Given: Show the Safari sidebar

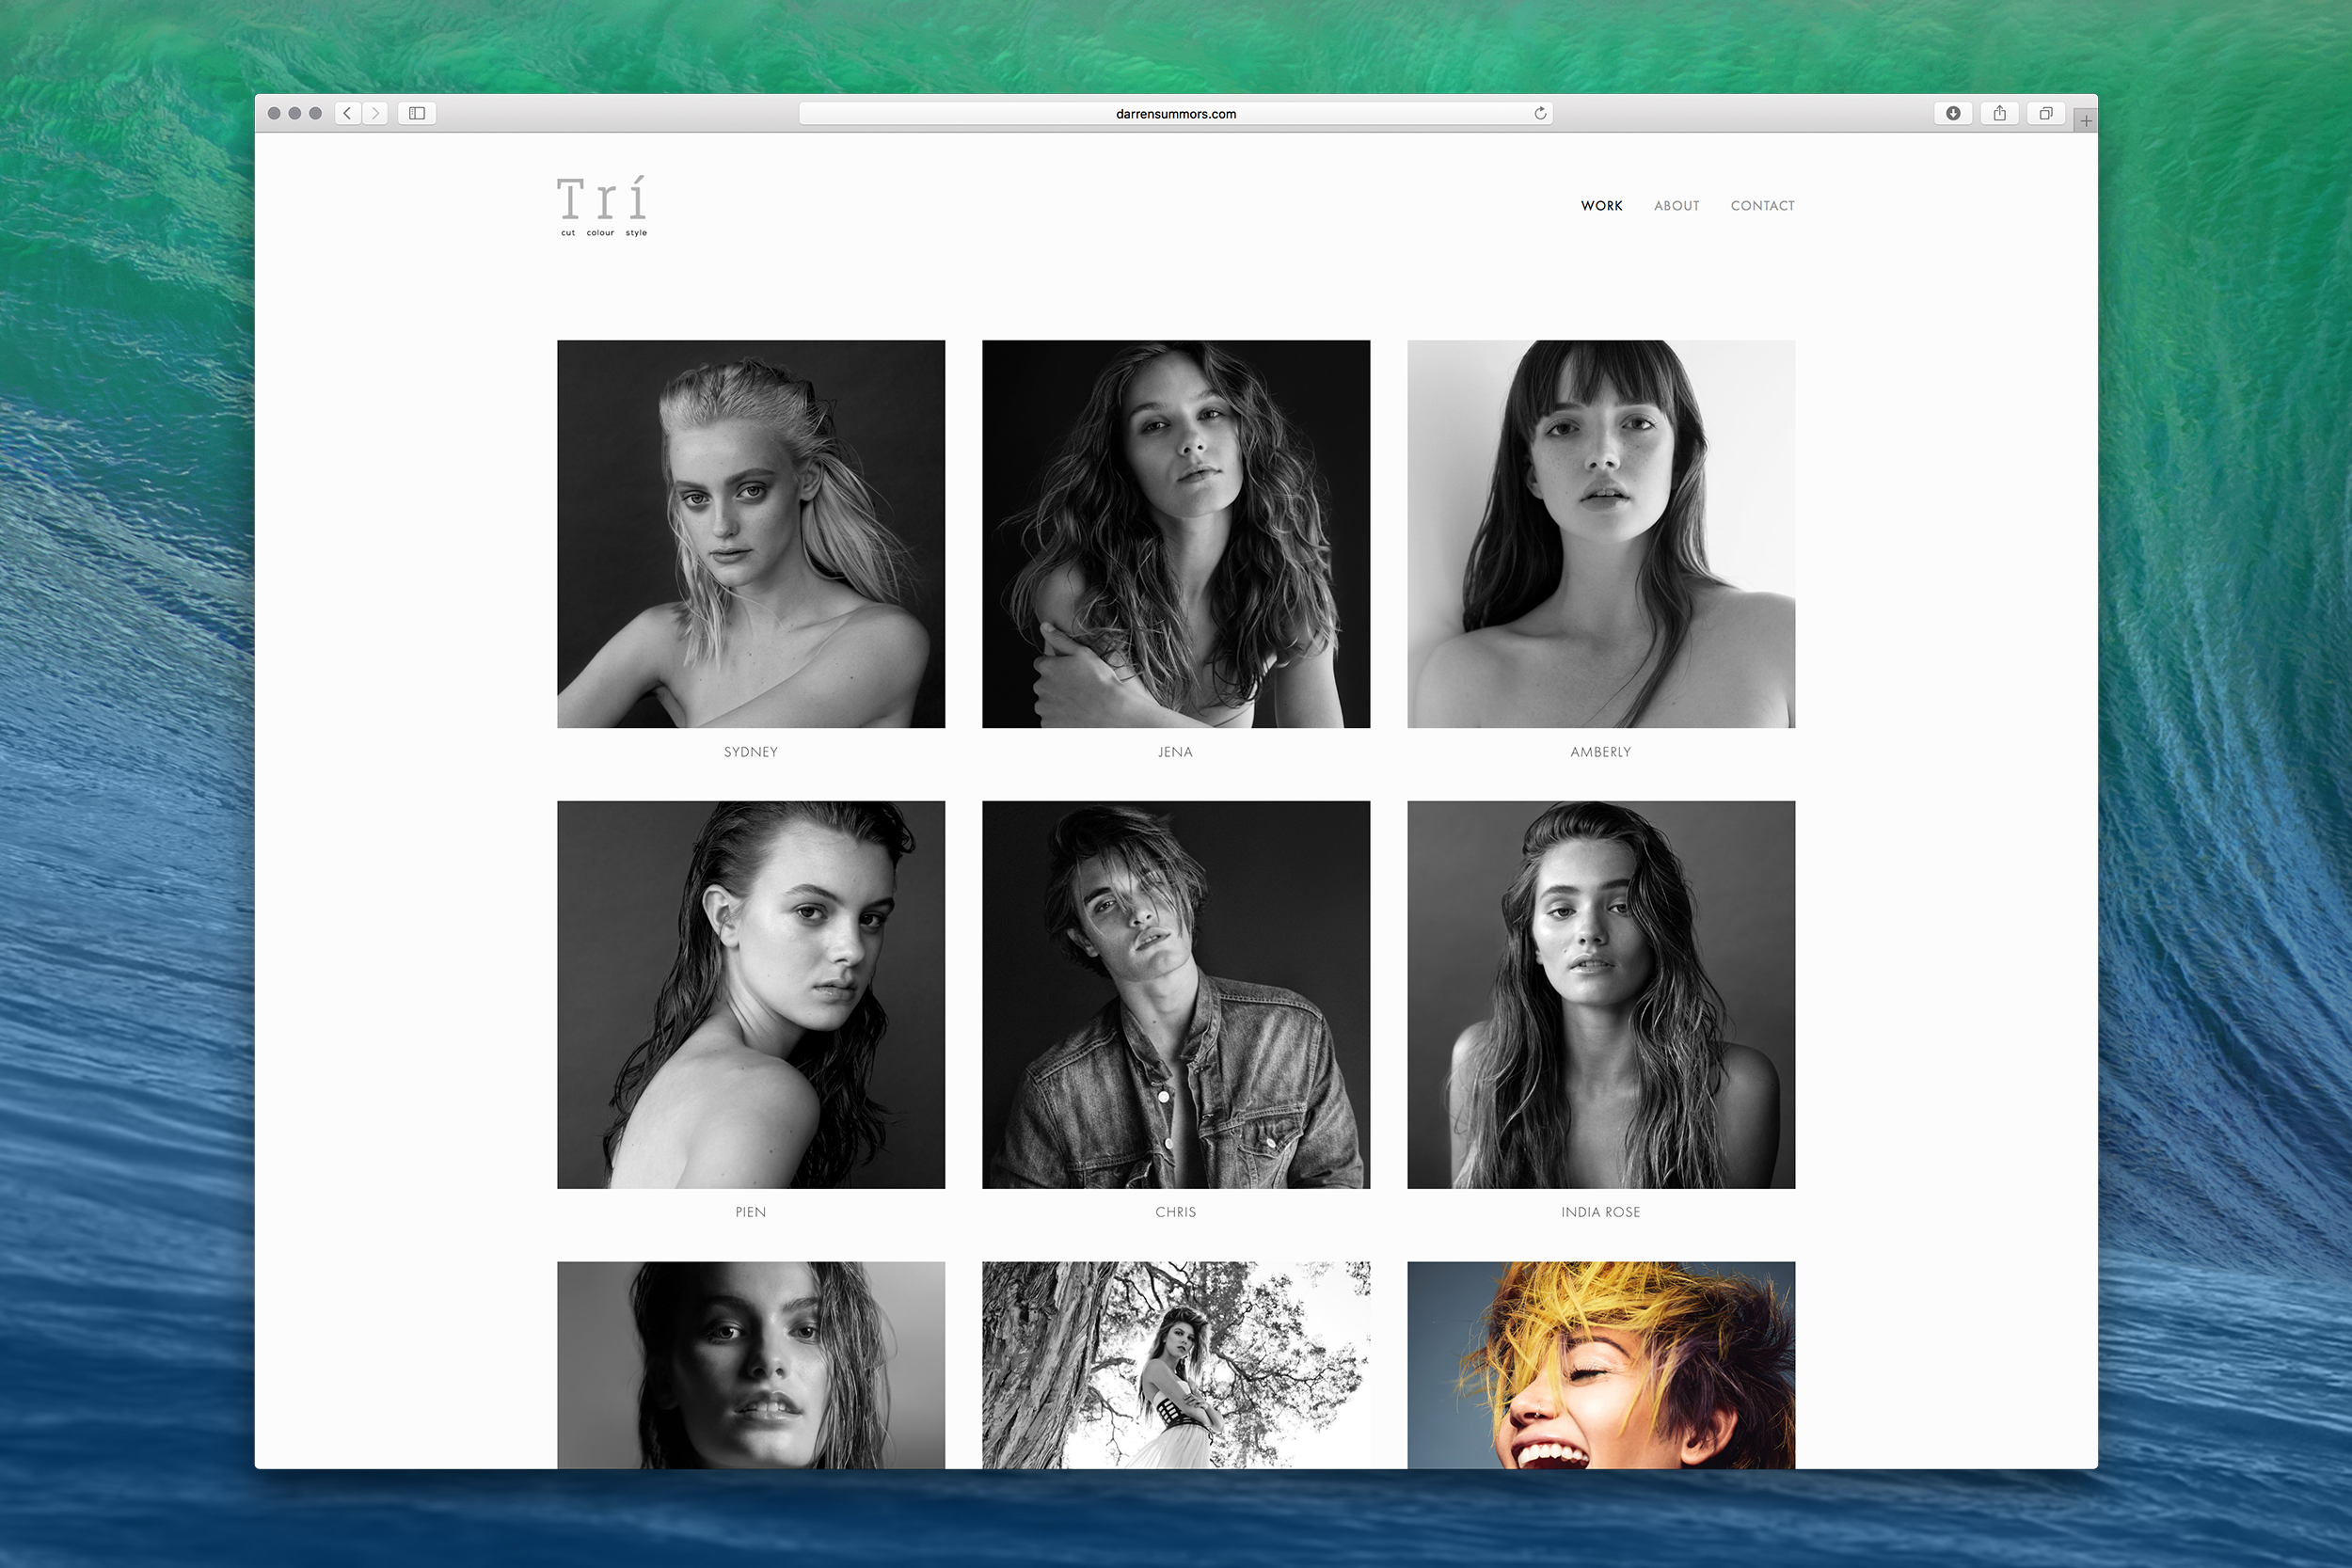Looking at the screenshot, I should pos(417,113).
